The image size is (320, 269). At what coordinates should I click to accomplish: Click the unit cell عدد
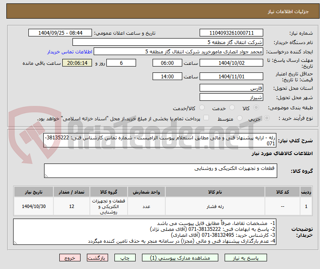tap(146, 206)
